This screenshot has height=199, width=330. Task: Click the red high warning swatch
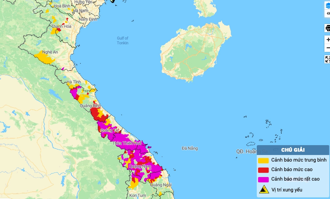[x=263, y=170]
